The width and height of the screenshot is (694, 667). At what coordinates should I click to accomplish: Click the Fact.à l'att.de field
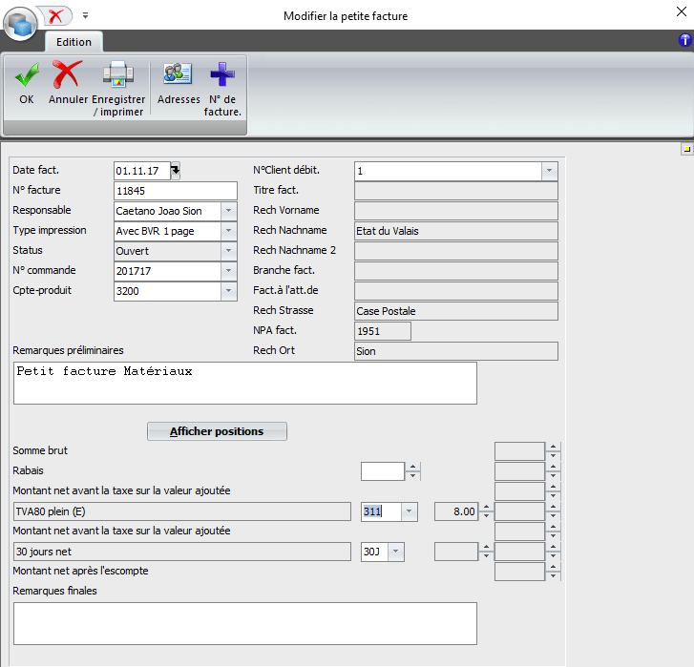click(456, 291)
